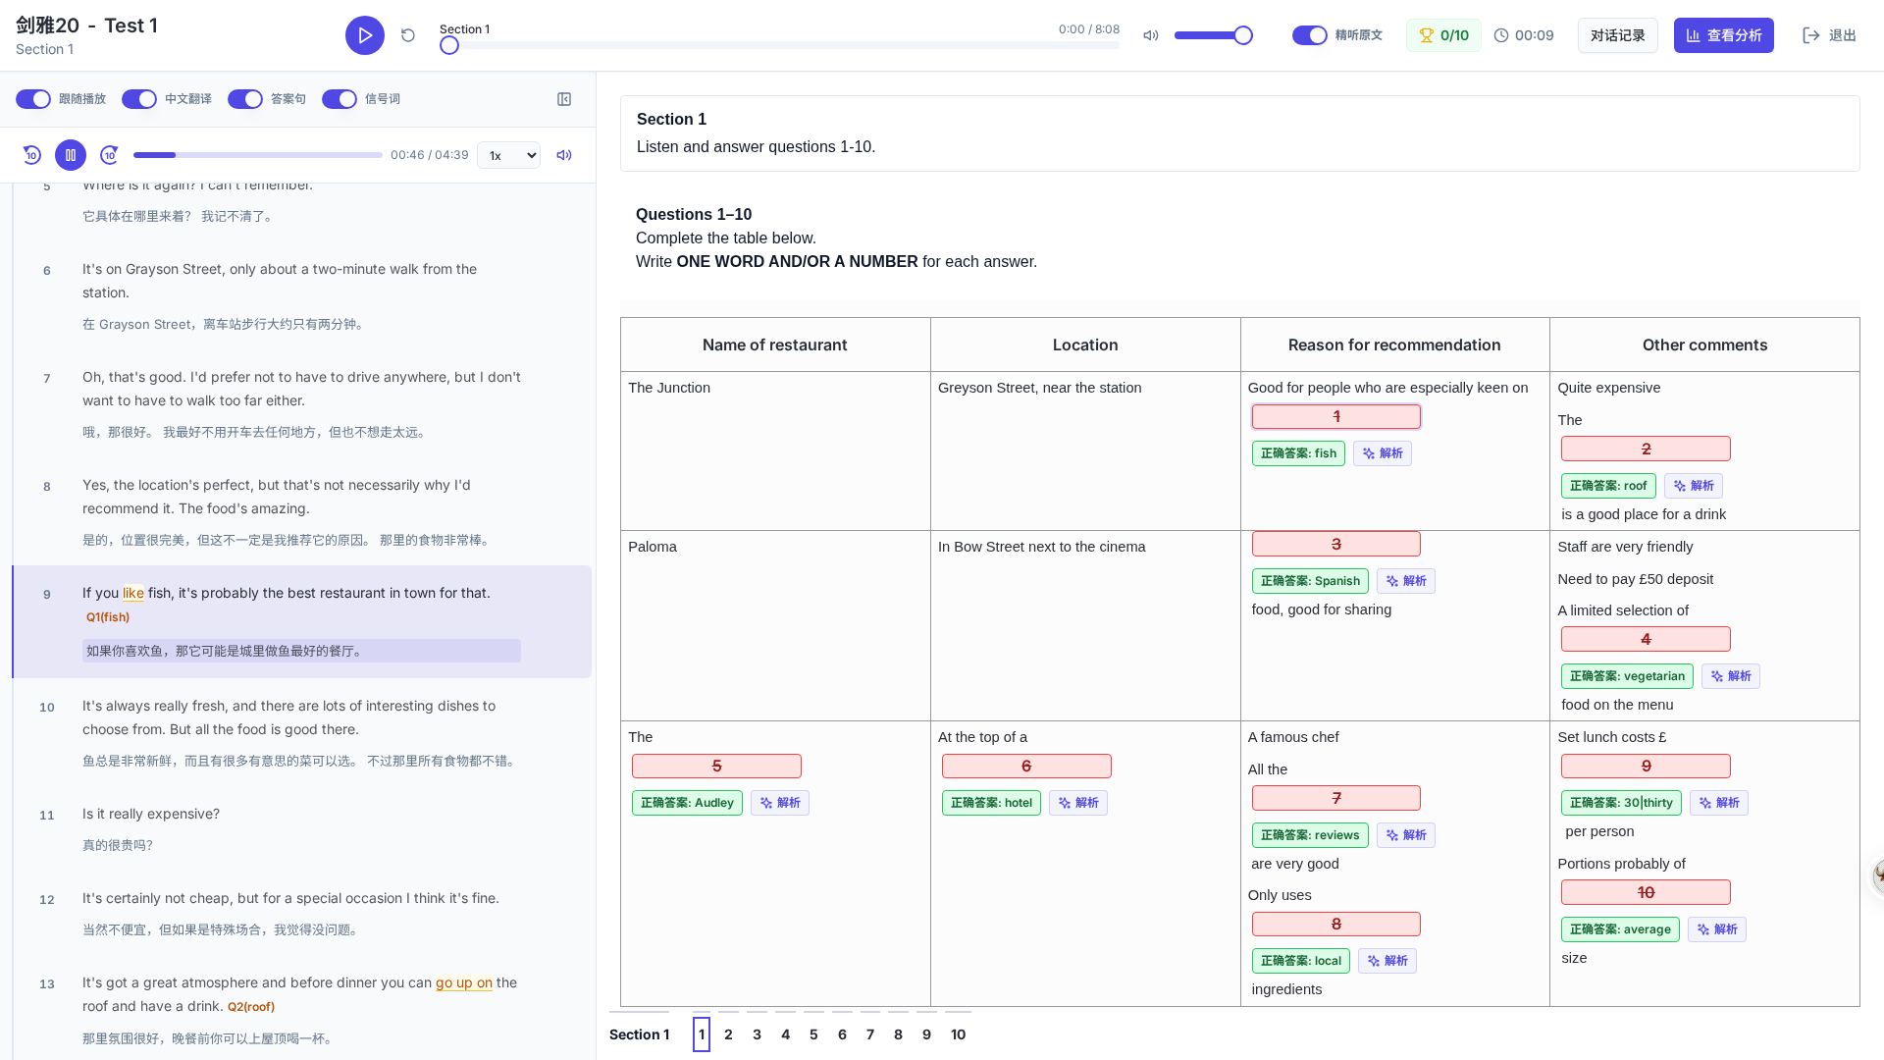Pause the transcript audio playback
The height and width of the screenshot is (1060, 1884).
point(71,155)
